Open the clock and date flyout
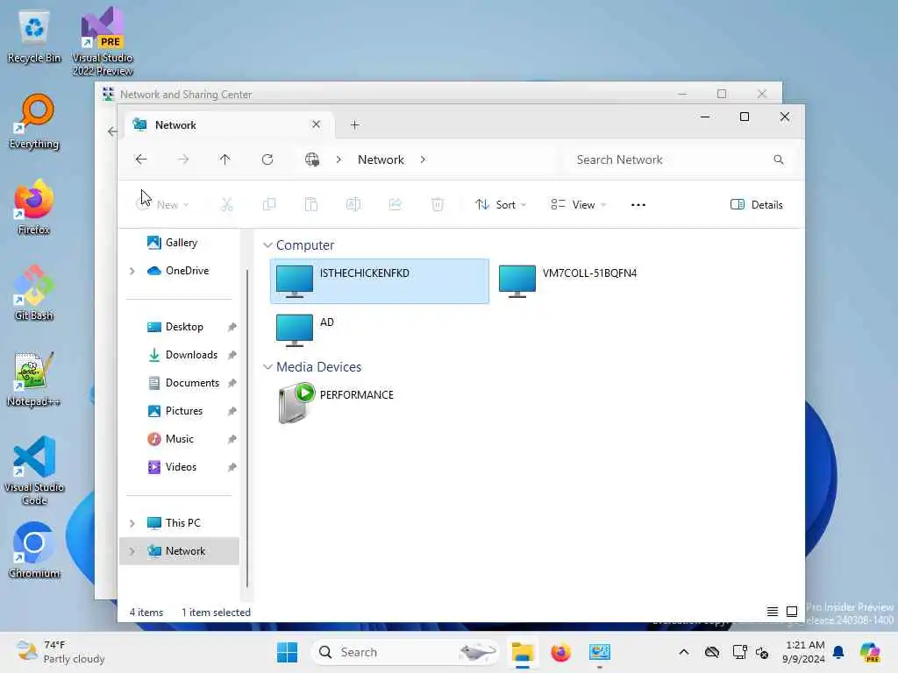The width and height of the screenshot is (898, 673). pos(804,652)
